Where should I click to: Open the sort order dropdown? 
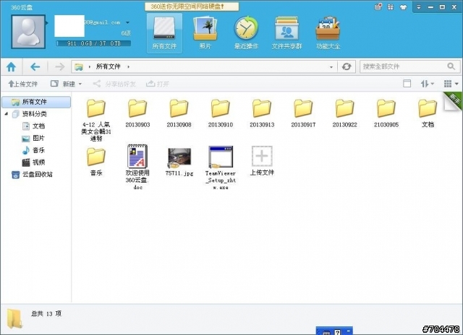(427, 84)
